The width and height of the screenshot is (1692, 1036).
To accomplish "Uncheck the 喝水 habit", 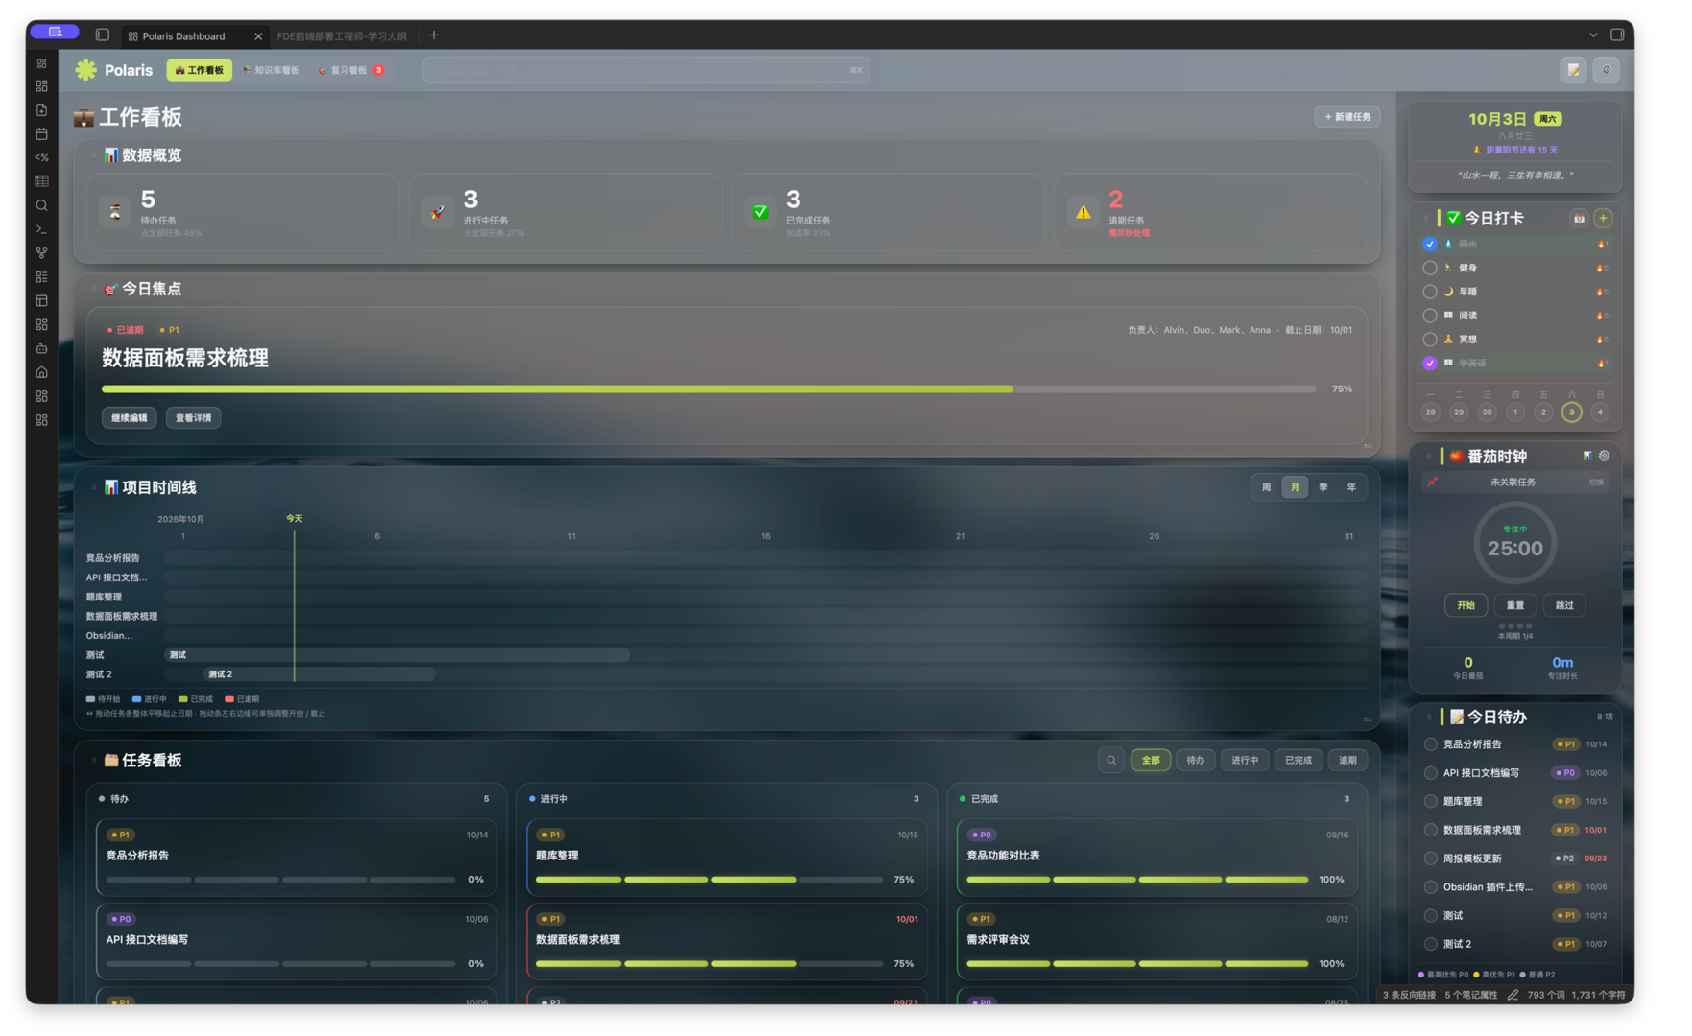I will click(x=1430, y=245).
